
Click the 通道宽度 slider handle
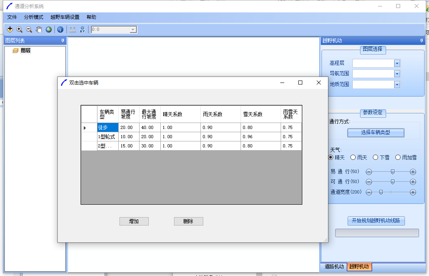pyautogui.click(x=381, y=192)
